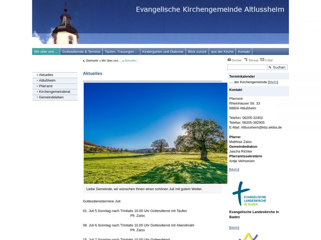
Task: Select Altlußheim in the left sidebar
Action: point(47,81)
